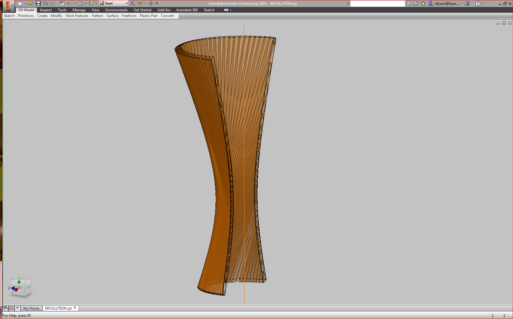The width and height of the screenshot is (513, 319).
Task: Click the Freeform ribbon panel
Action: pos(129,16)
